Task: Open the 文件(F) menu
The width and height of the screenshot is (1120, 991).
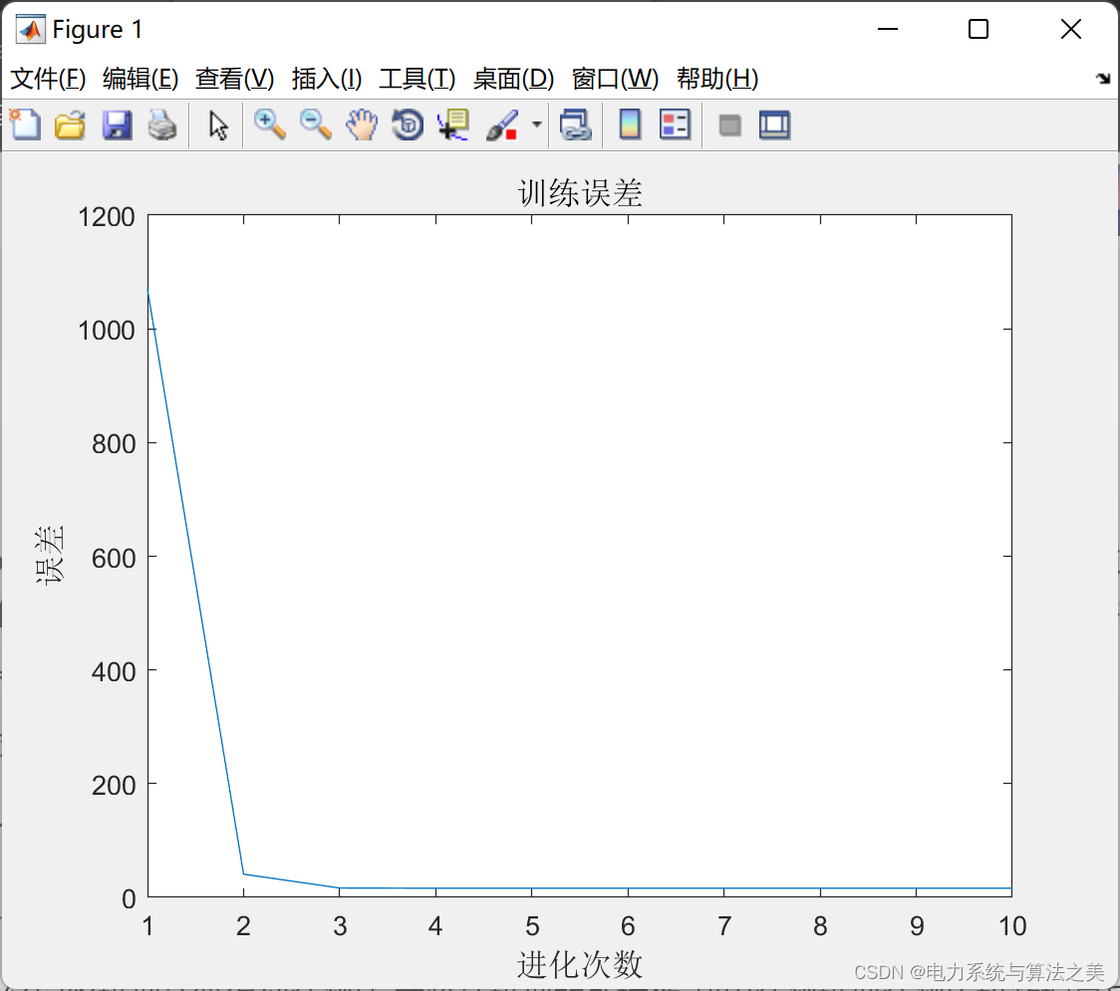Action: click(47, 79)
